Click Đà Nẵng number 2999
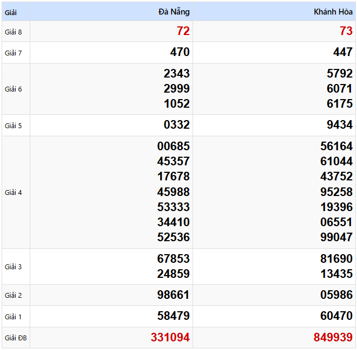 (x=176, y=89)
